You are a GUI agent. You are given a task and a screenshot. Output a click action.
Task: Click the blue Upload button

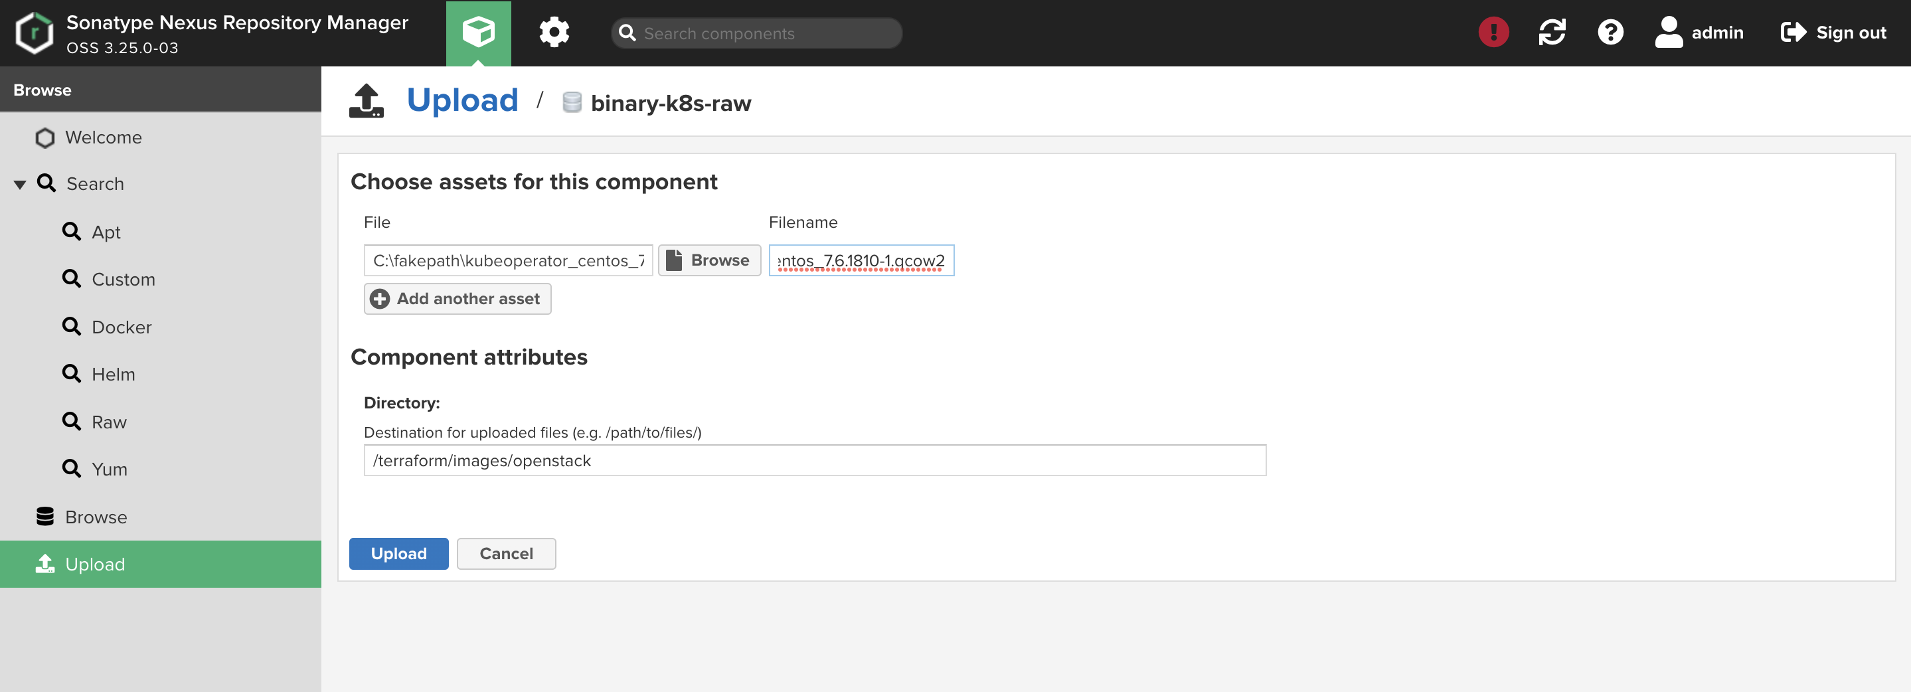(x=398, y=554)
